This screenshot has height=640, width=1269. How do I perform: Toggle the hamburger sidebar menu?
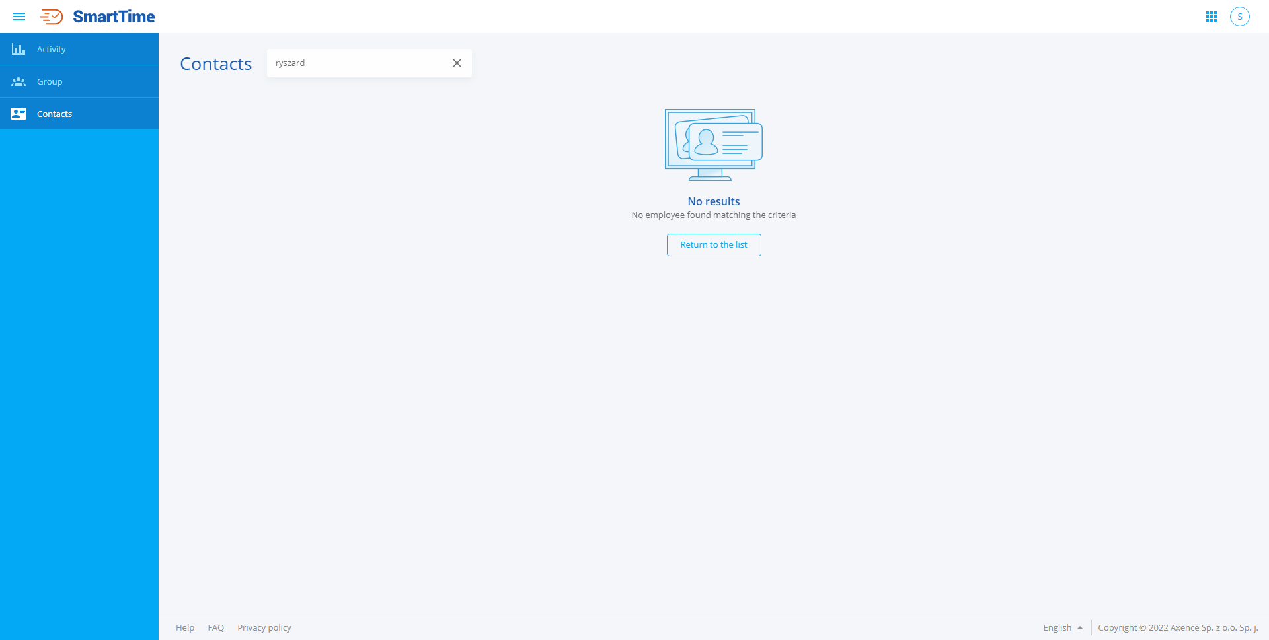coord(19,17)
